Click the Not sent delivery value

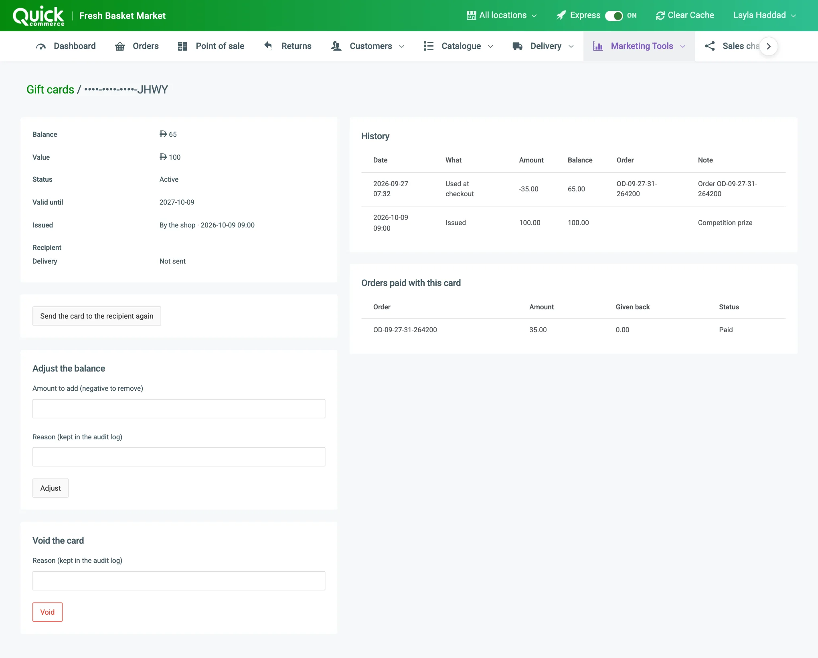click(x=172, y=261)
